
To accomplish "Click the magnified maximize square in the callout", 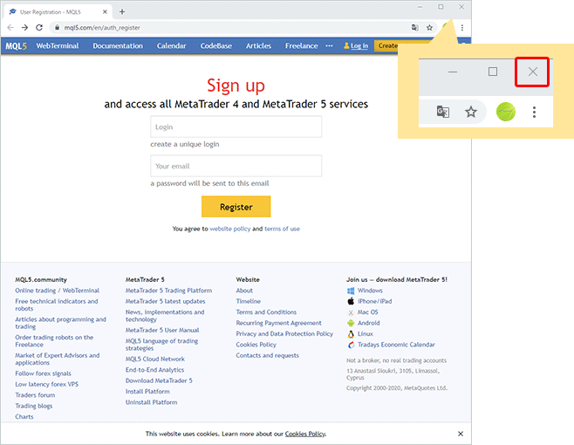I will 493,72.
